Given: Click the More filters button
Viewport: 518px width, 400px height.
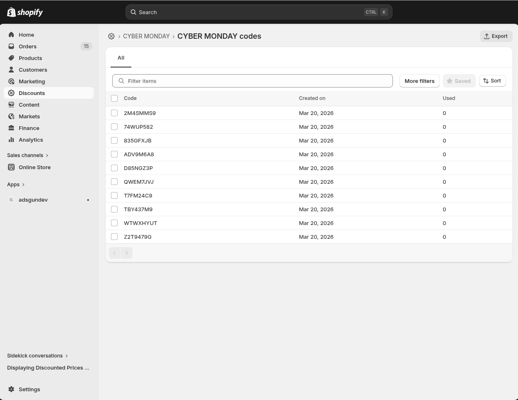Looking at the screenshot, I should [x=419, y=81].
